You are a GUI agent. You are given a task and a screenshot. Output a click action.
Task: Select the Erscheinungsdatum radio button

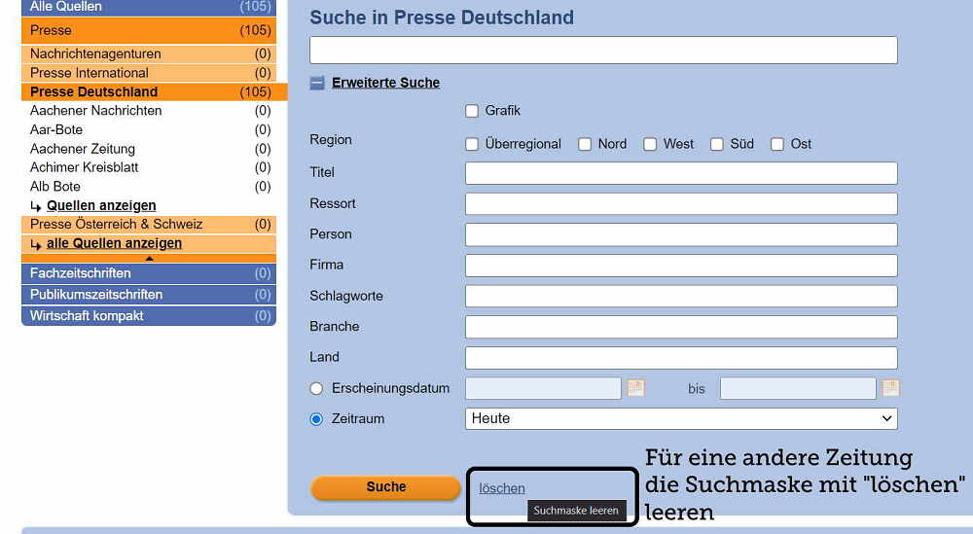tap(316, 388)
